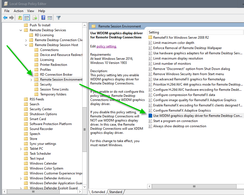Viewport: 244px width, 195px height.
Task: Expand the Windows Defender Antivirus node
Action: click(21, 179)
